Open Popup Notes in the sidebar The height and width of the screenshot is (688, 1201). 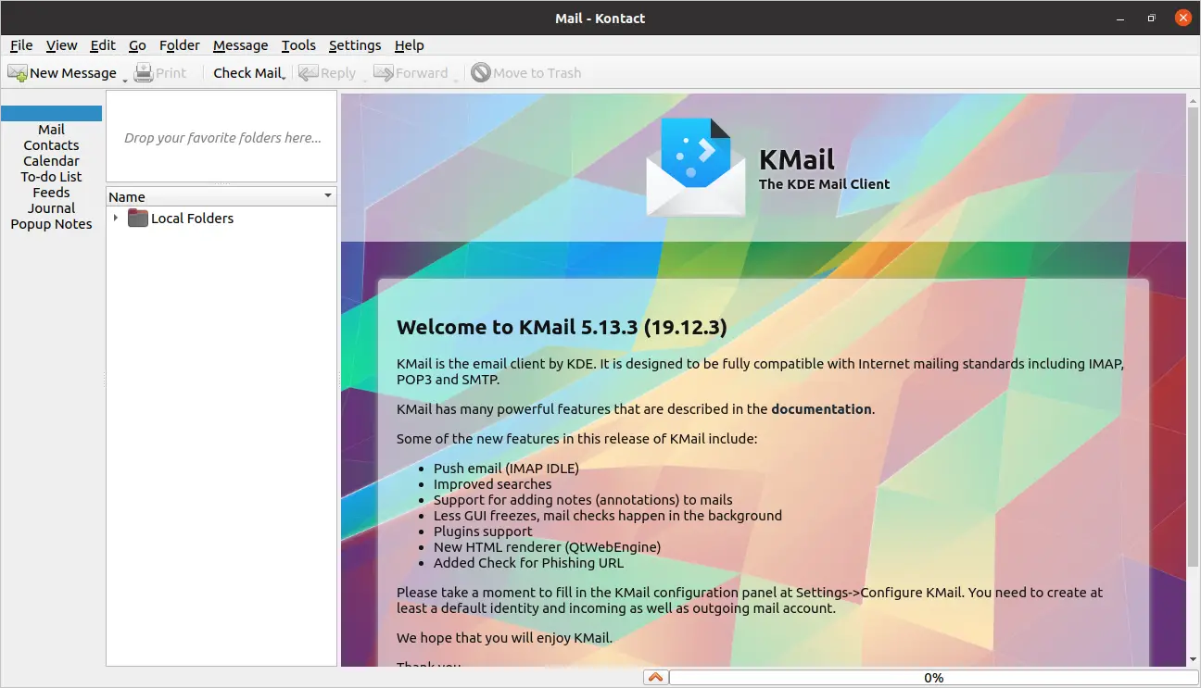pos(51,224)
